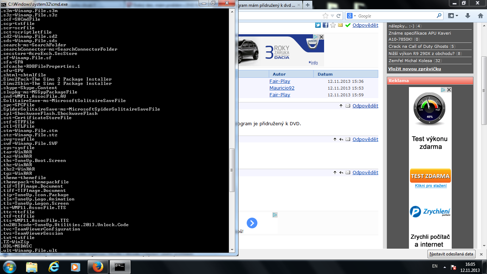Open 'Známe specifikace APU Kaveri' news item

(420, 36)
